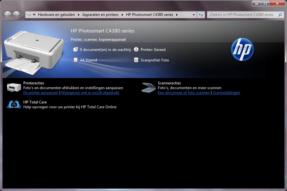Refresh the page using the refresh icon
287x191 pixels.
click(201, 15)
